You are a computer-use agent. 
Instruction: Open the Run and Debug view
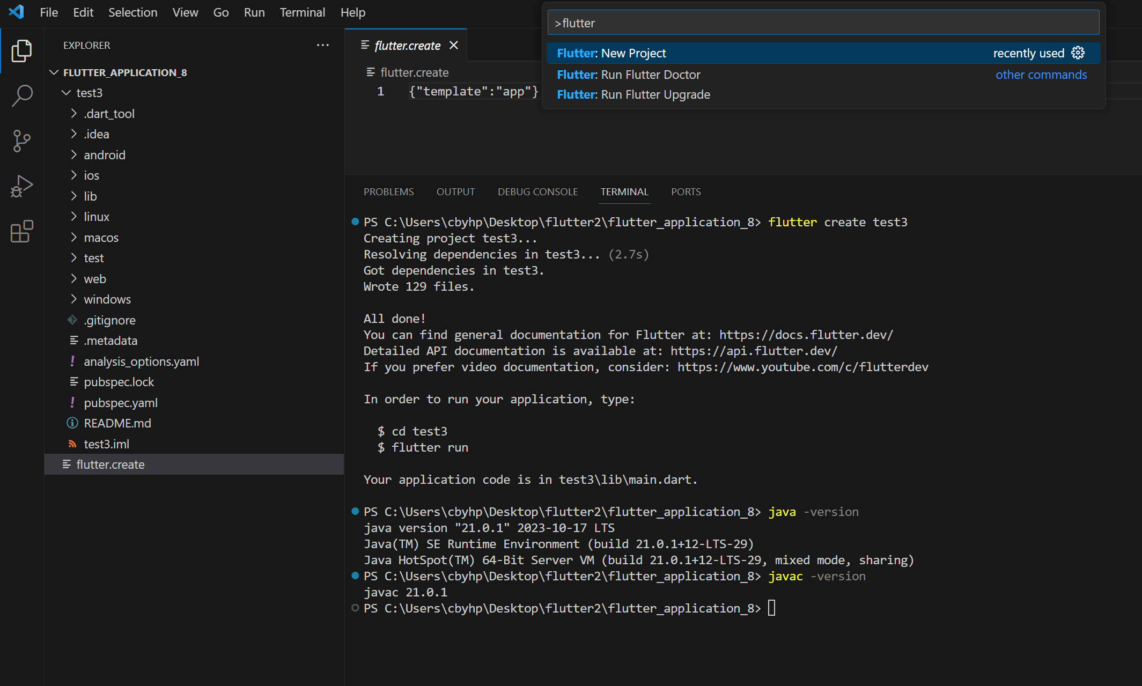pos(21,186)
